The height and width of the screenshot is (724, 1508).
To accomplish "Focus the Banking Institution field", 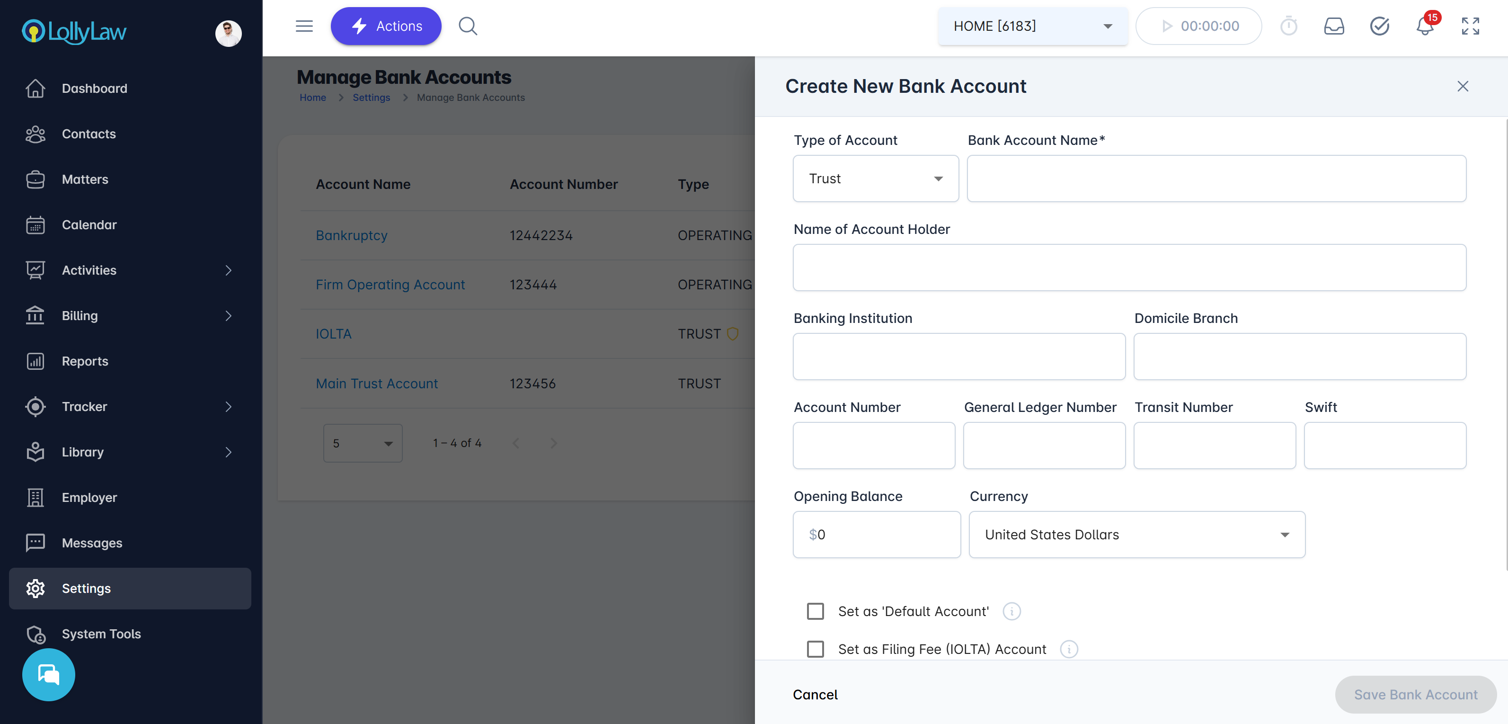I will tap(959, 357).
